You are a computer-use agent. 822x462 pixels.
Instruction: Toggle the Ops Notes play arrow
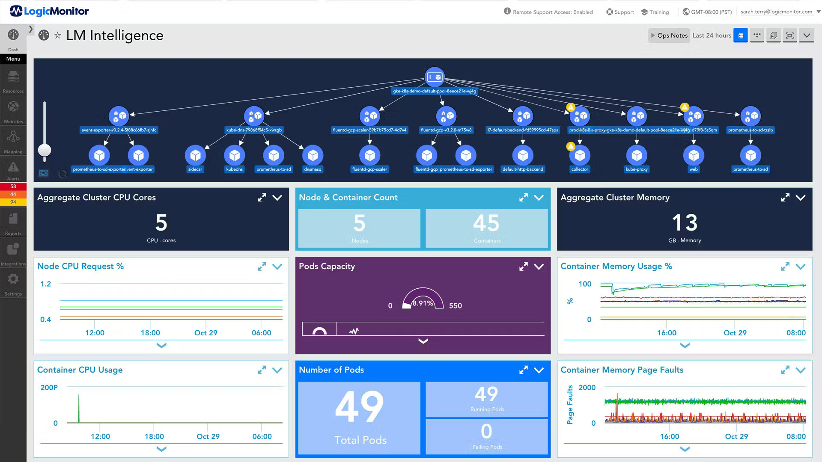[653, 36]
